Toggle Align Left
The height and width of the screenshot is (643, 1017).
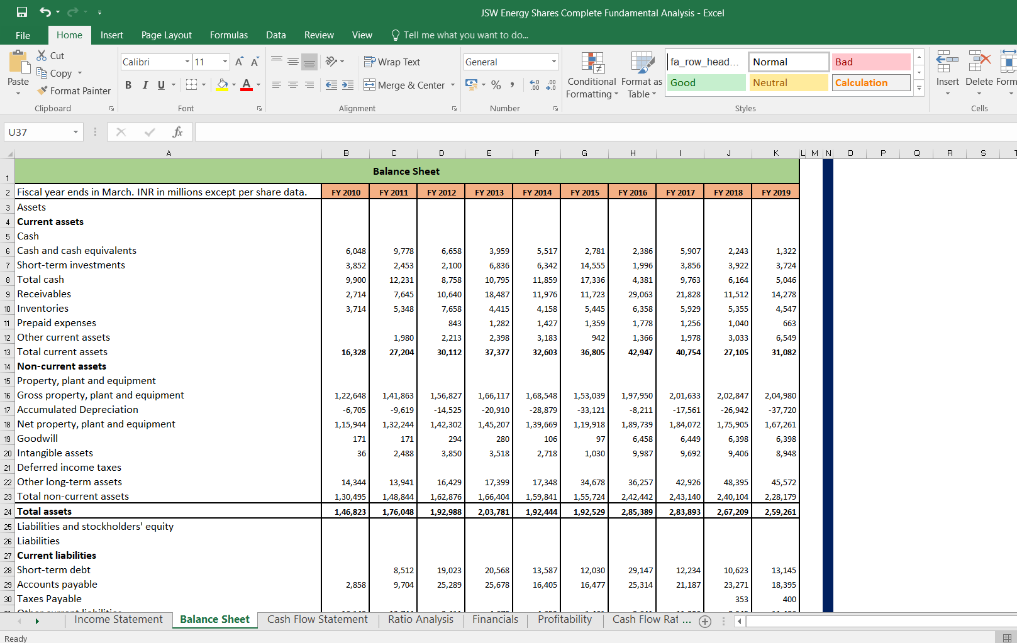(x=277, y=85)
